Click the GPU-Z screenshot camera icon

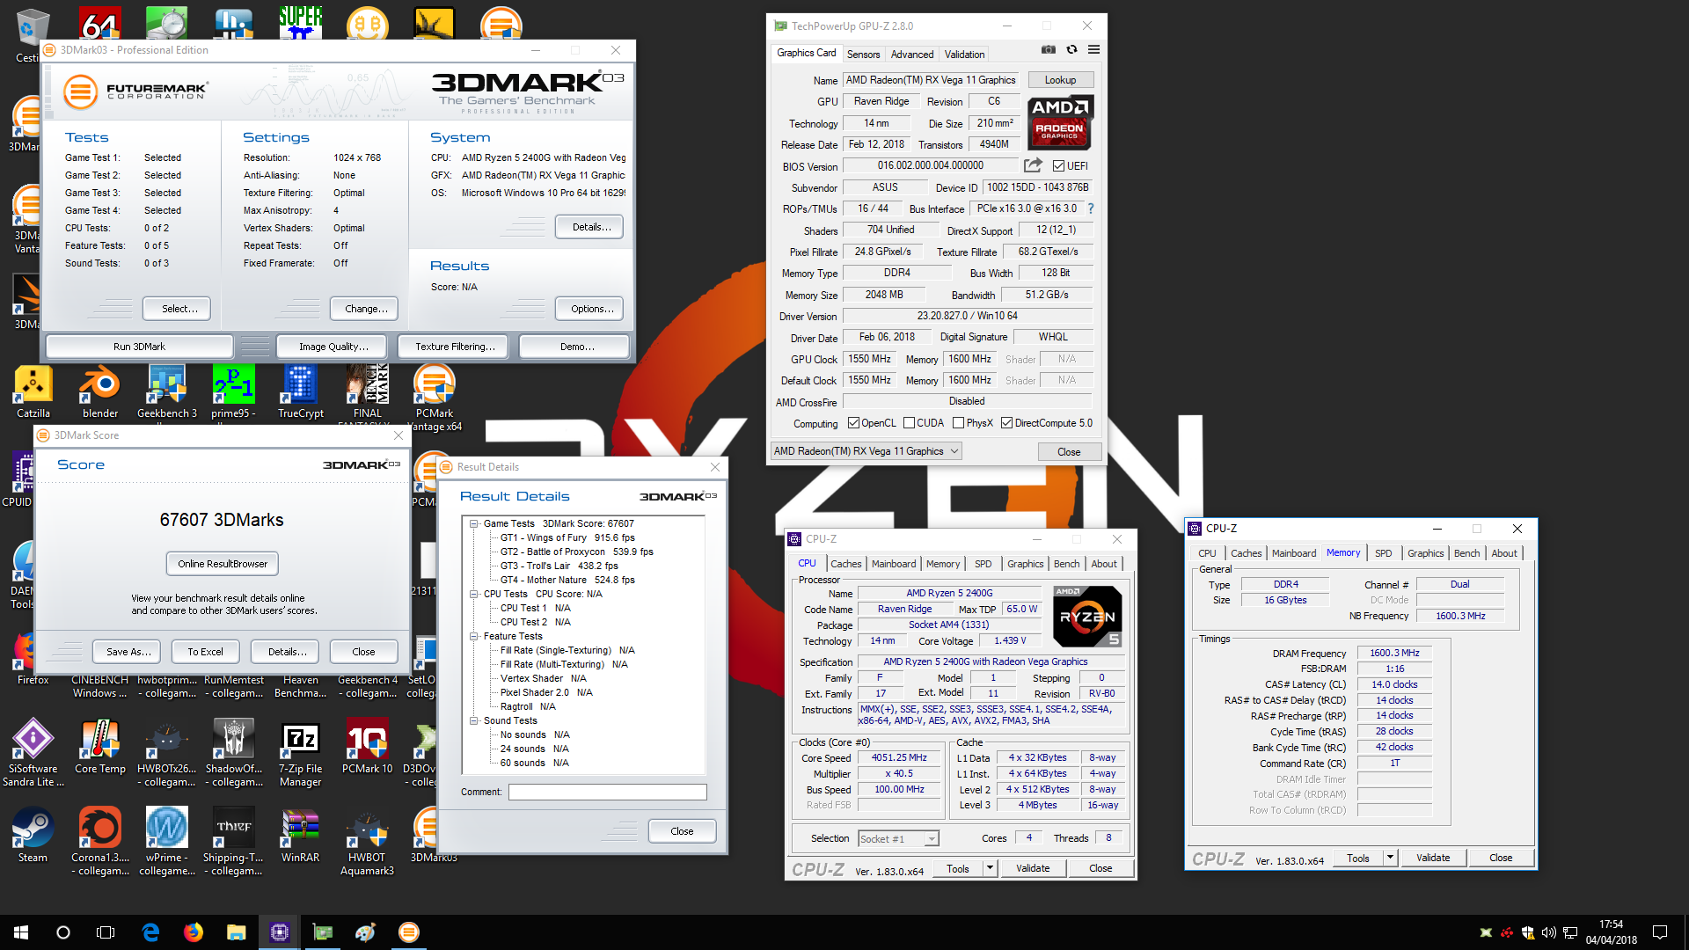tap(1049, 50)
